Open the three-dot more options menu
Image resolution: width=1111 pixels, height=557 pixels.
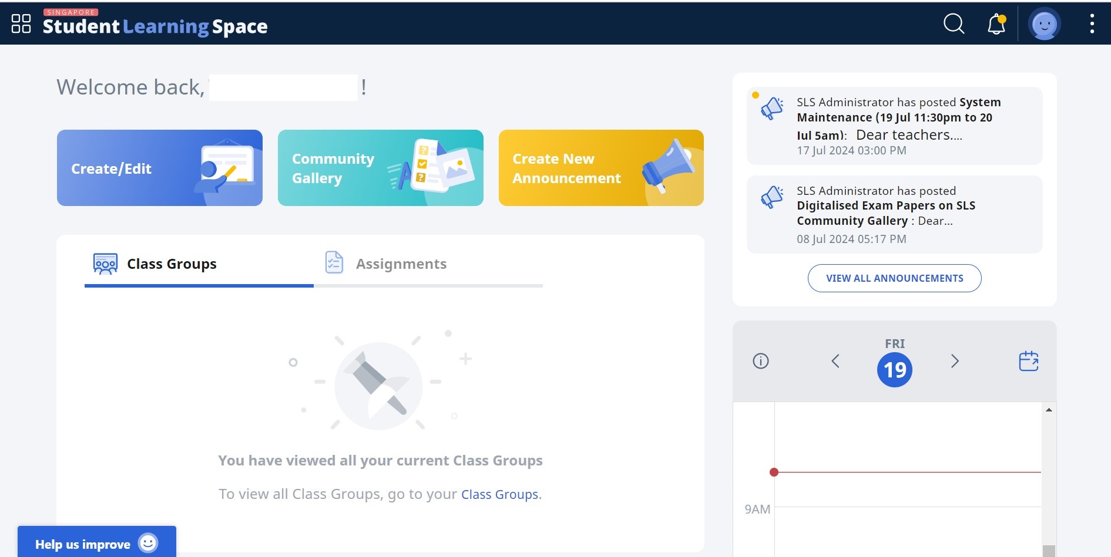pos(1092,24)
